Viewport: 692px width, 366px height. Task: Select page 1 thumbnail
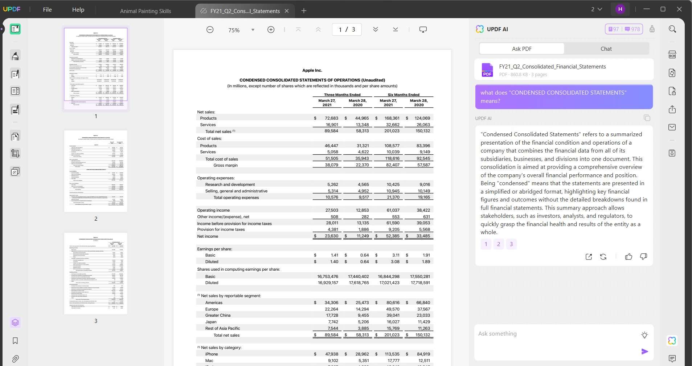[96, 69]
